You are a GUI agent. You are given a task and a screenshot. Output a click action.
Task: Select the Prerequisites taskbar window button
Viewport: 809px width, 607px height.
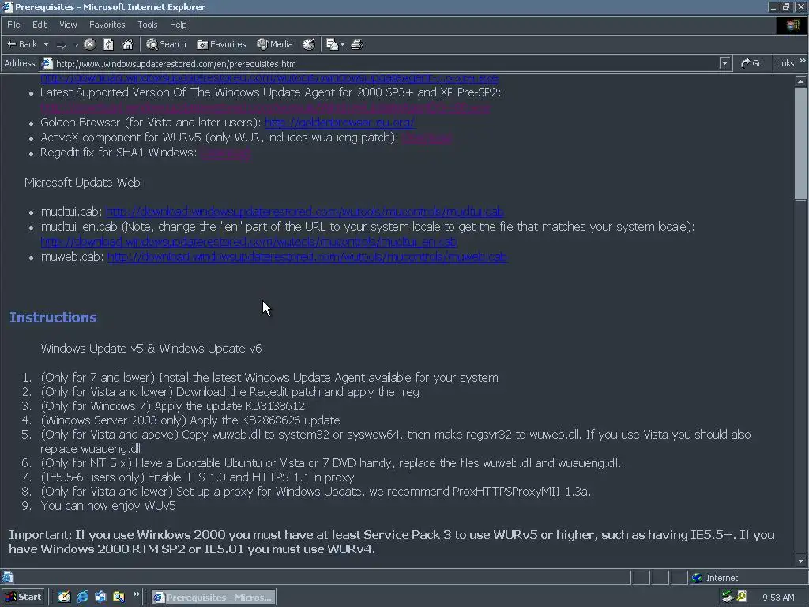click(x=213, y=598)
